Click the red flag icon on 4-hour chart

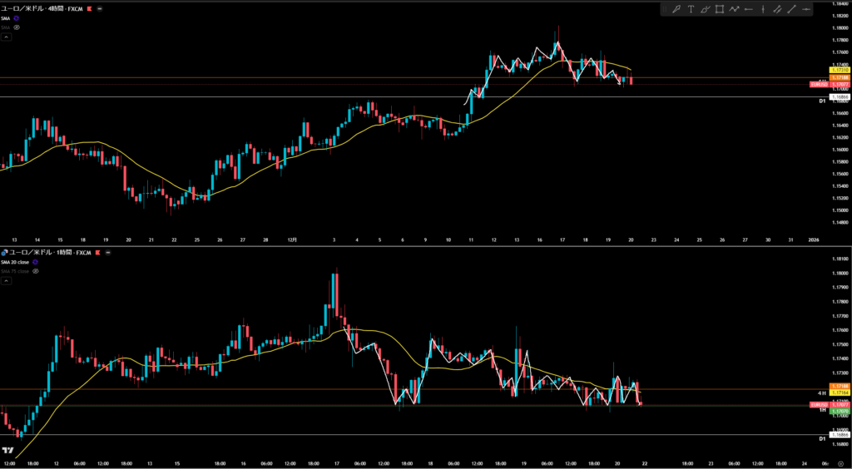tap(89, 7)
